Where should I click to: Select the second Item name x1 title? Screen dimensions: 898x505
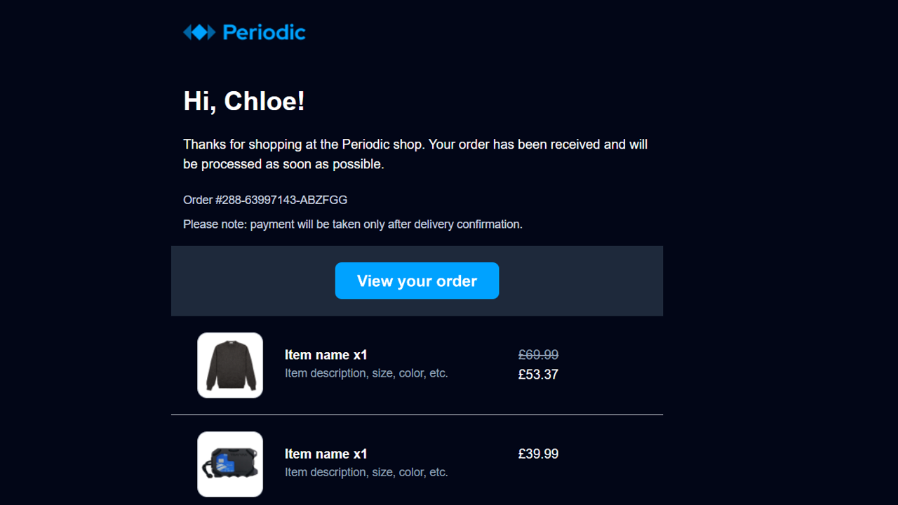326,454
